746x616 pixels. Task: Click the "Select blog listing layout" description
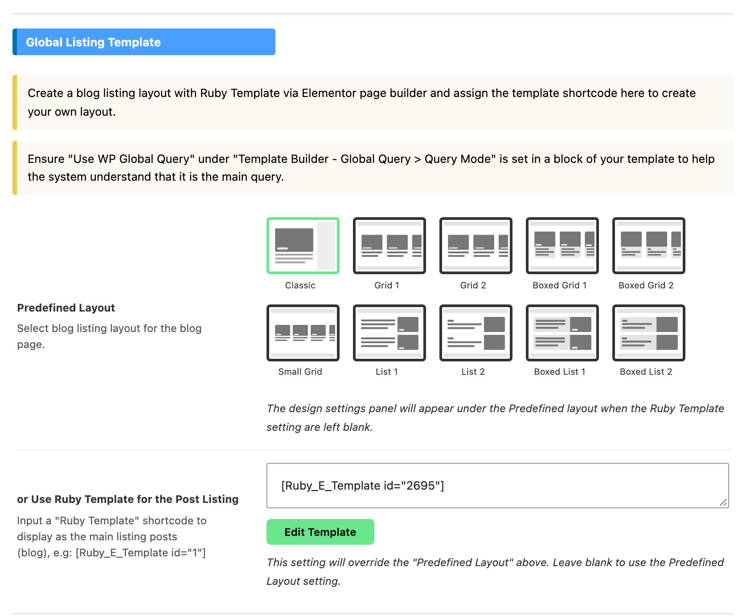point(109,336)
